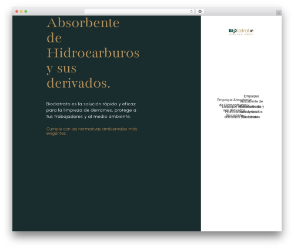This screenshot has width=294, height=249.
Task: Click the Bioclatrato logo
Action: click(241, 32)
